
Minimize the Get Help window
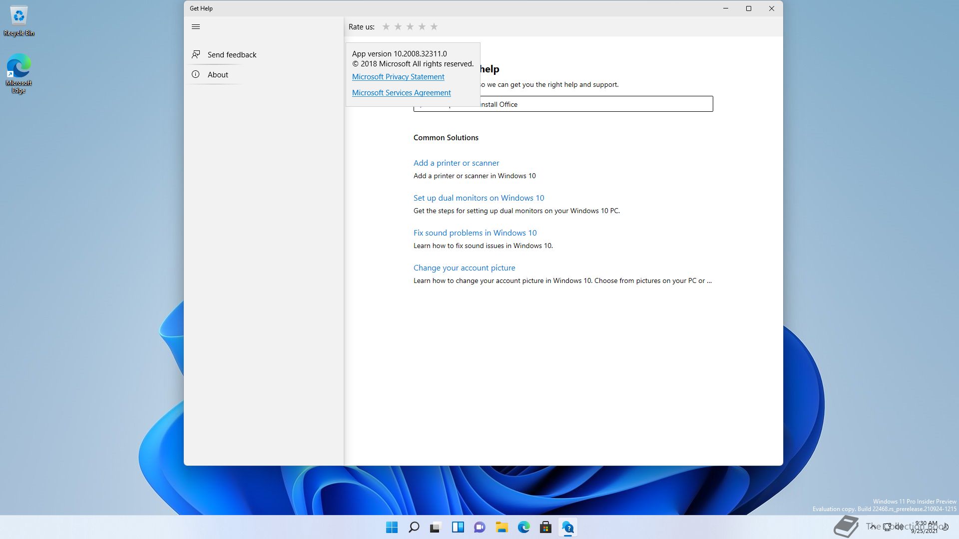point(726,8)
